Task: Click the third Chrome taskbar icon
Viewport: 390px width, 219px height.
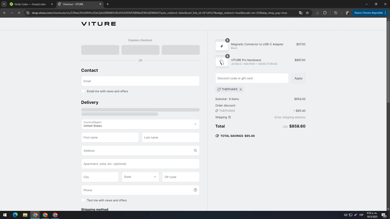Action: (55, 215)
